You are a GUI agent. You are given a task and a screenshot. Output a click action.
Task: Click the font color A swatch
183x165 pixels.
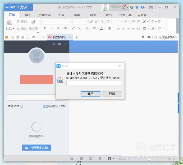[x=101, y=28]
